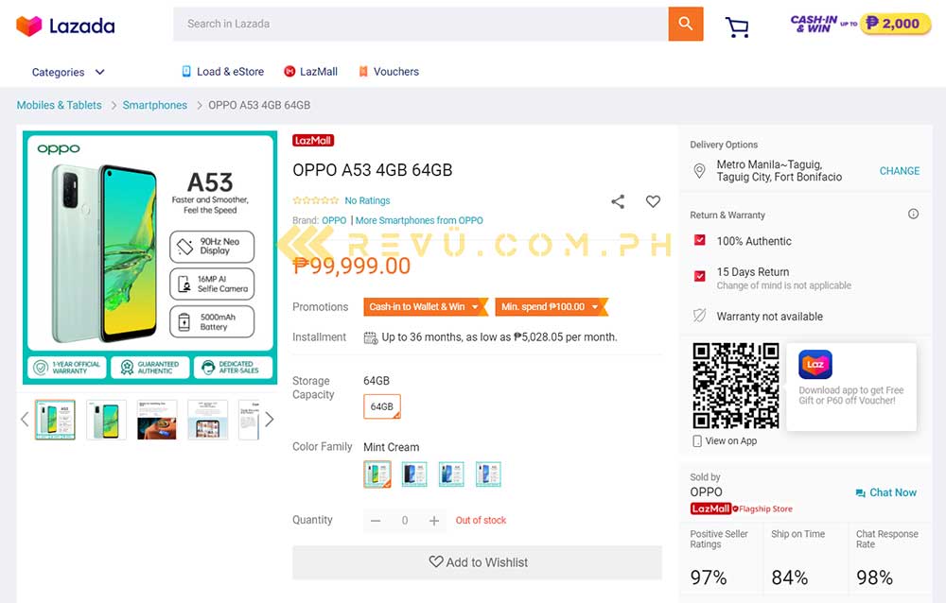Screen dimensions: 946x603
Task: Select the second color family swatch
Action: [x=414, y=474]
